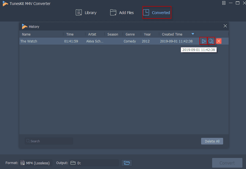Switch to the Converted tab

pyautogui.click(x=156, y=13)
